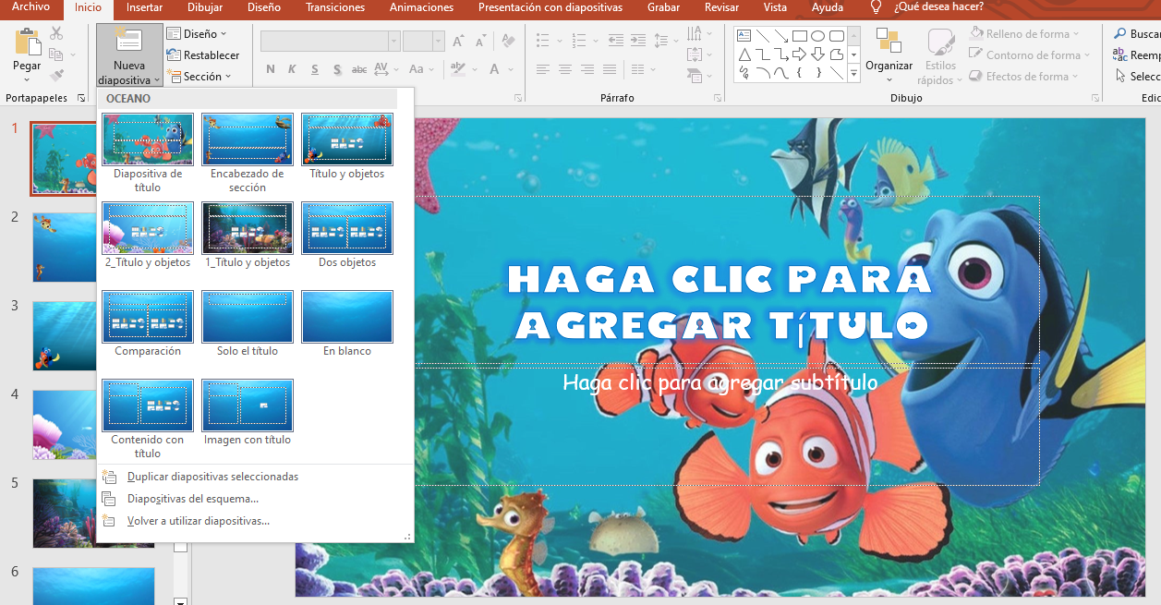Image resolution: width=1161 pixels, height=605 pixels.
Task: Select the En blanco layout thumbnail
Action: pos(346,316)
